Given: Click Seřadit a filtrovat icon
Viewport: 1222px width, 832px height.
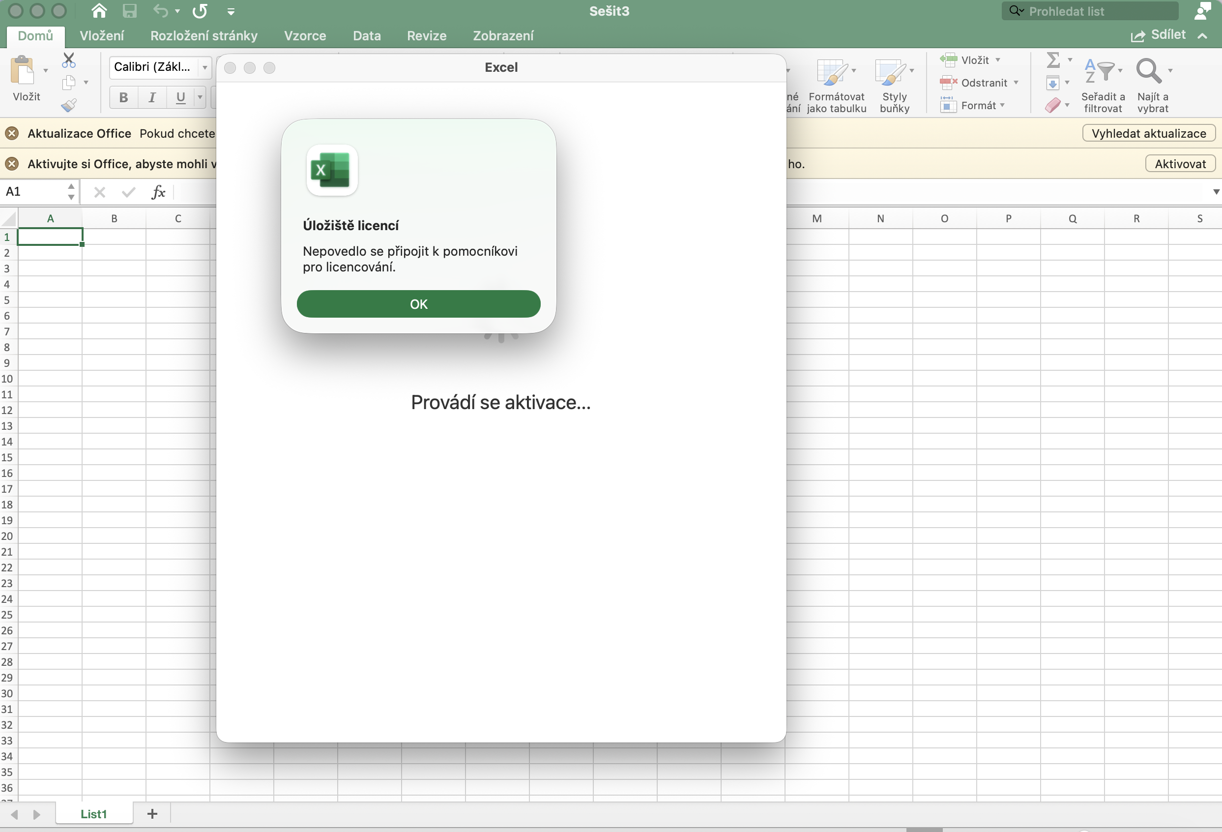Looking at the screenshot, I should 1100,70.
